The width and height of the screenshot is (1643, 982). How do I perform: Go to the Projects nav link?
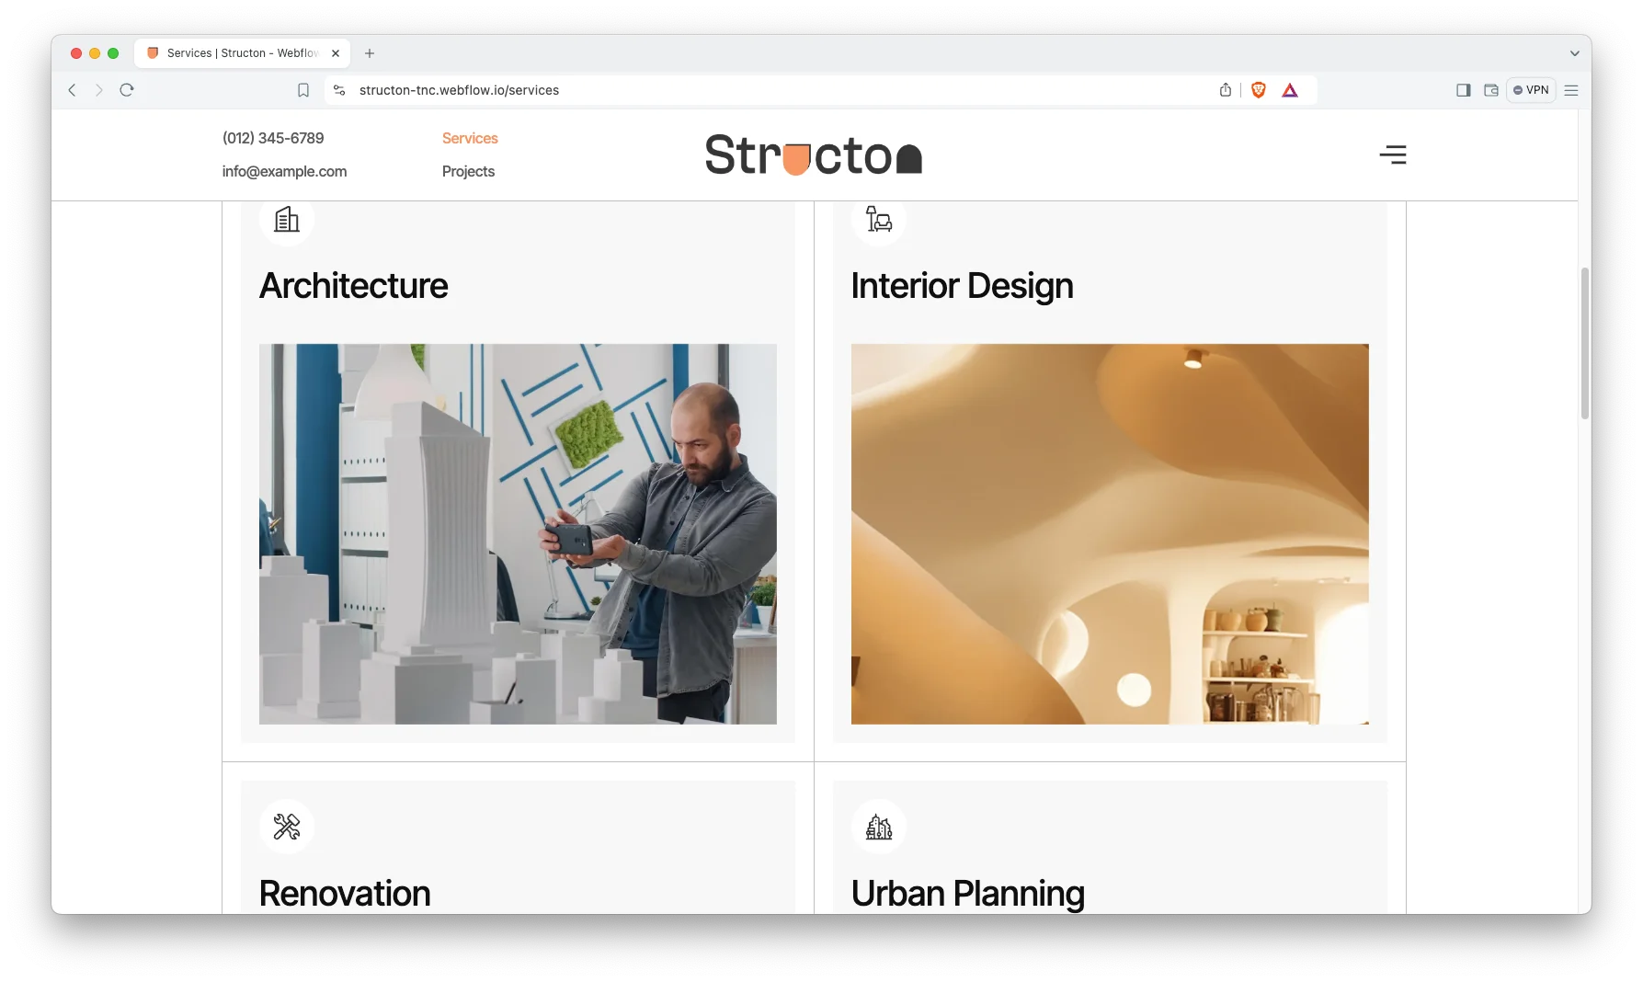pos(468,171)
